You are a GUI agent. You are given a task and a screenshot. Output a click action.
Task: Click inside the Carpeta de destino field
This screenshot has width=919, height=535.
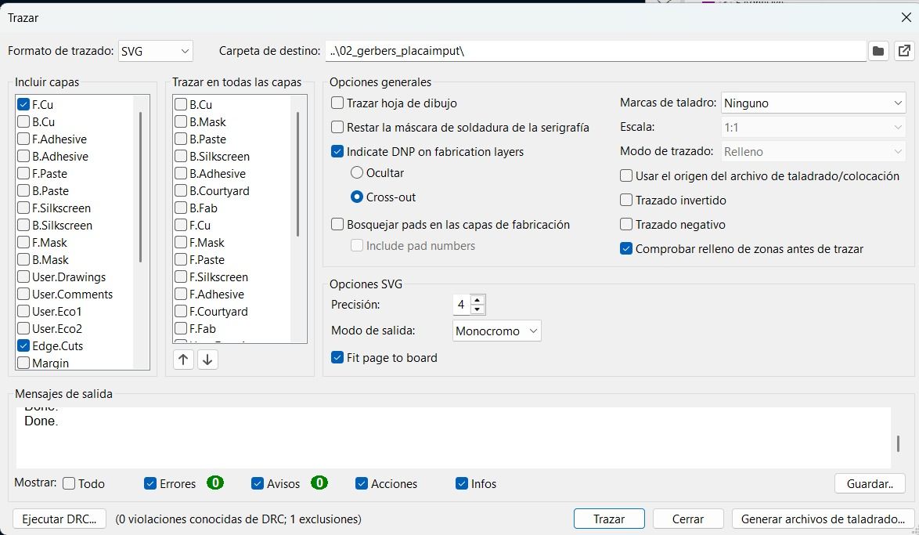click(548, 50)
